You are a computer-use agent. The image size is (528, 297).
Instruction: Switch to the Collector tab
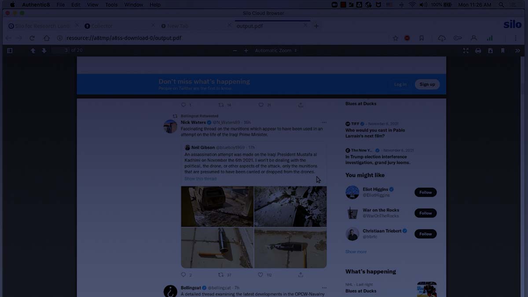[x=118, y=26]
